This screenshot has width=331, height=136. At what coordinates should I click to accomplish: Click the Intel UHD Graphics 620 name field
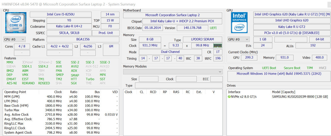(x=292, y=20)
